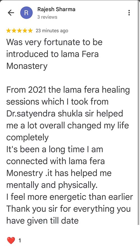Click the third yellow rating star
140x247 pixels.
[x=19, y=31]
